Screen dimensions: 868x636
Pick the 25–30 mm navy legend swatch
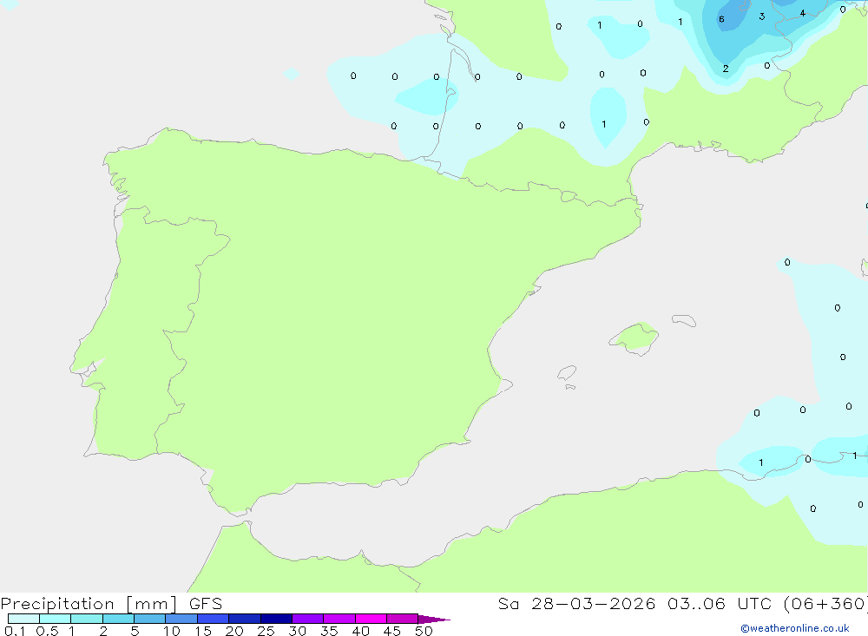(x=276, y=619)
